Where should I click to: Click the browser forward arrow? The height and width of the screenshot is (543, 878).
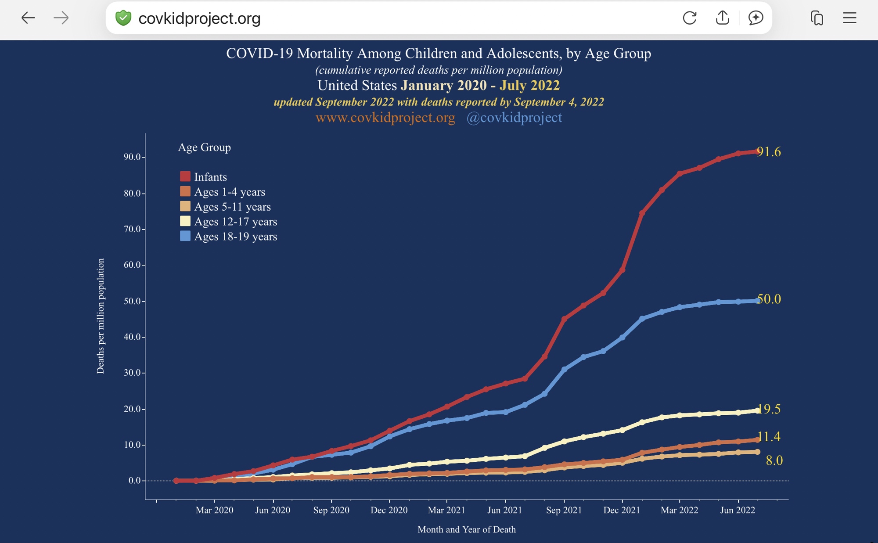tap(61, 18)
